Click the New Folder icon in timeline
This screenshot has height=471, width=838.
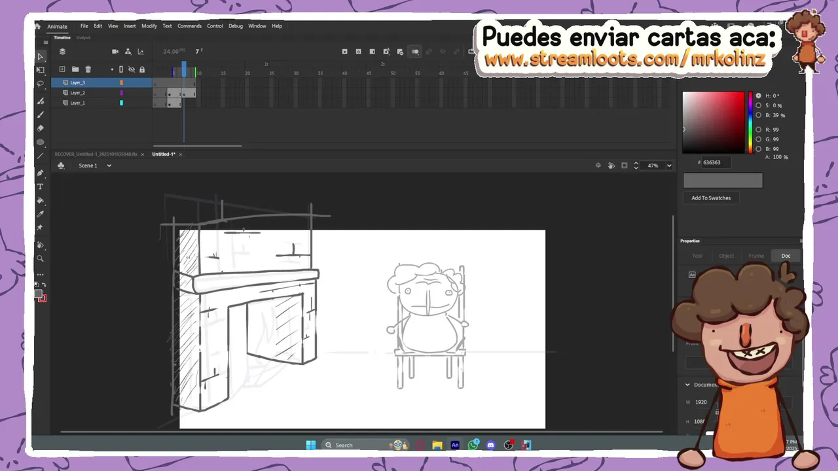[x=75, y=69]
